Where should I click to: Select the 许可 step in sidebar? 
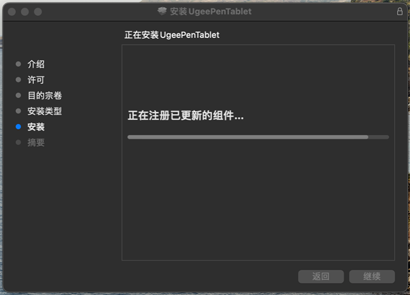click(x=36, y=80)
